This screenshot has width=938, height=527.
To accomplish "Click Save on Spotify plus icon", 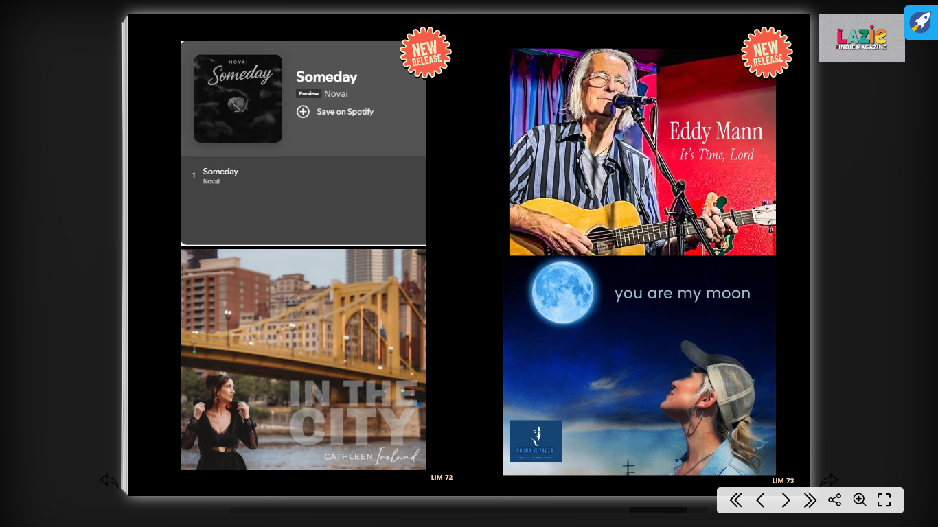I will tap(303, 112).
